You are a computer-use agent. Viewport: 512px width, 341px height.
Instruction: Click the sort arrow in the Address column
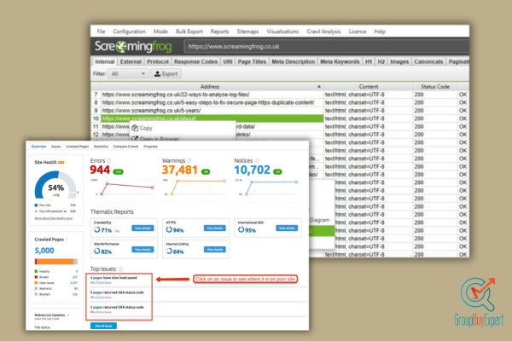pos(318,86)
